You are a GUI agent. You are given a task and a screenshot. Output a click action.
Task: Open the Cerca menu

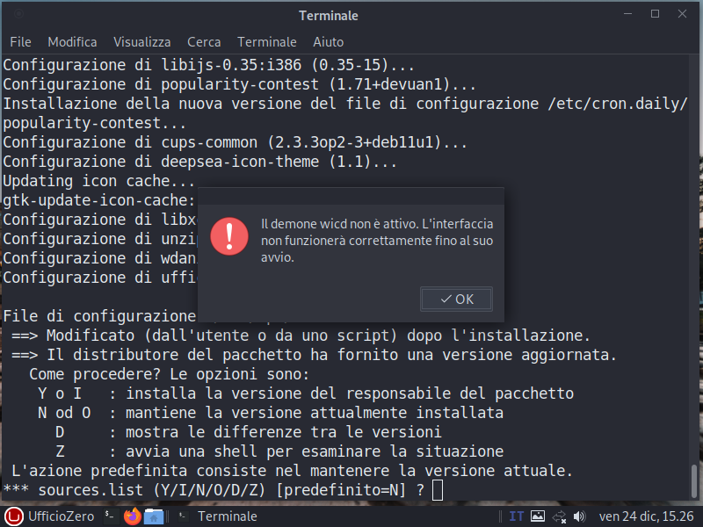pyautogui.click(x=203, y=41)
